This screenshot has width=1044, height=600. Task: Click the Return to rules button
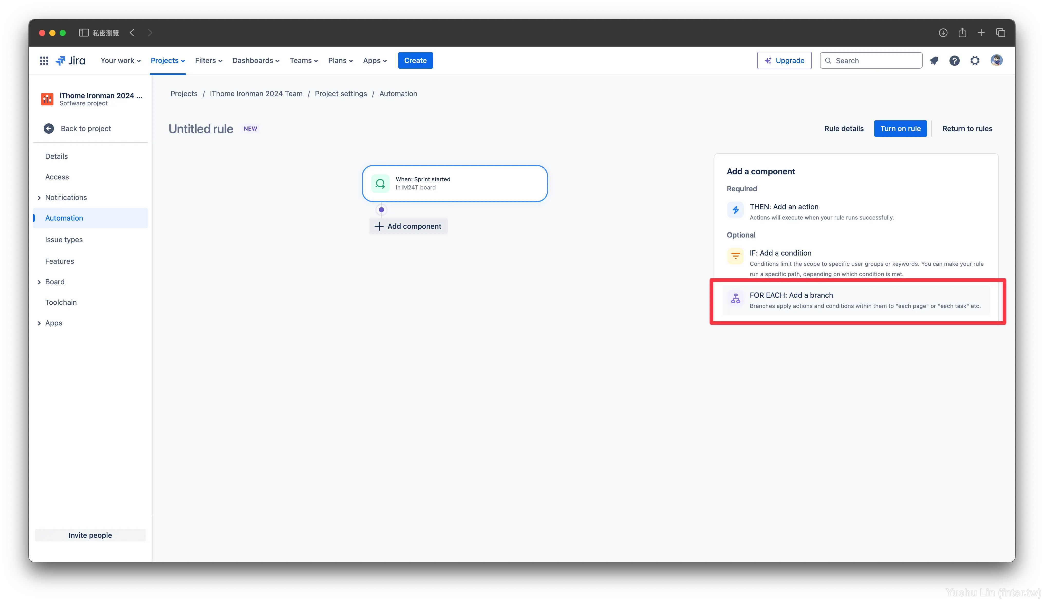click(x=967, y=129)
